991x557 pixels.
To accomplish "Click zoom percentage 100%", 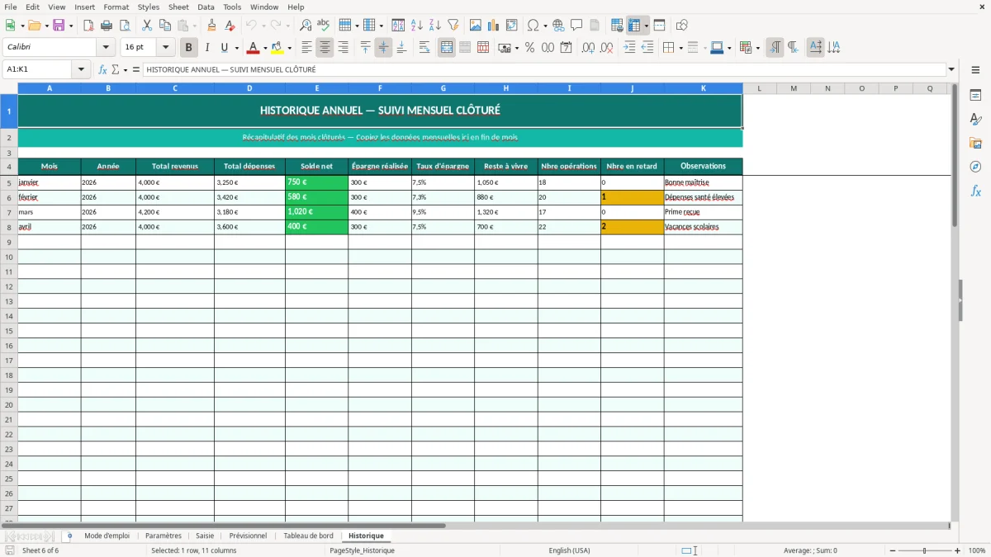I will coord(976,550).
